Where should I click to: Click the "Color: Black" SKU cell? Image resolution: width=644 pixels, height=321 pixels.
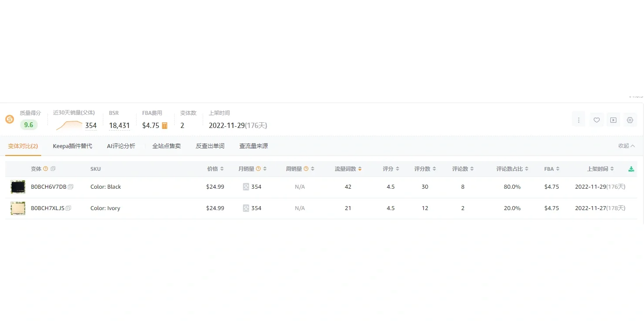click(x=106, y=187)
